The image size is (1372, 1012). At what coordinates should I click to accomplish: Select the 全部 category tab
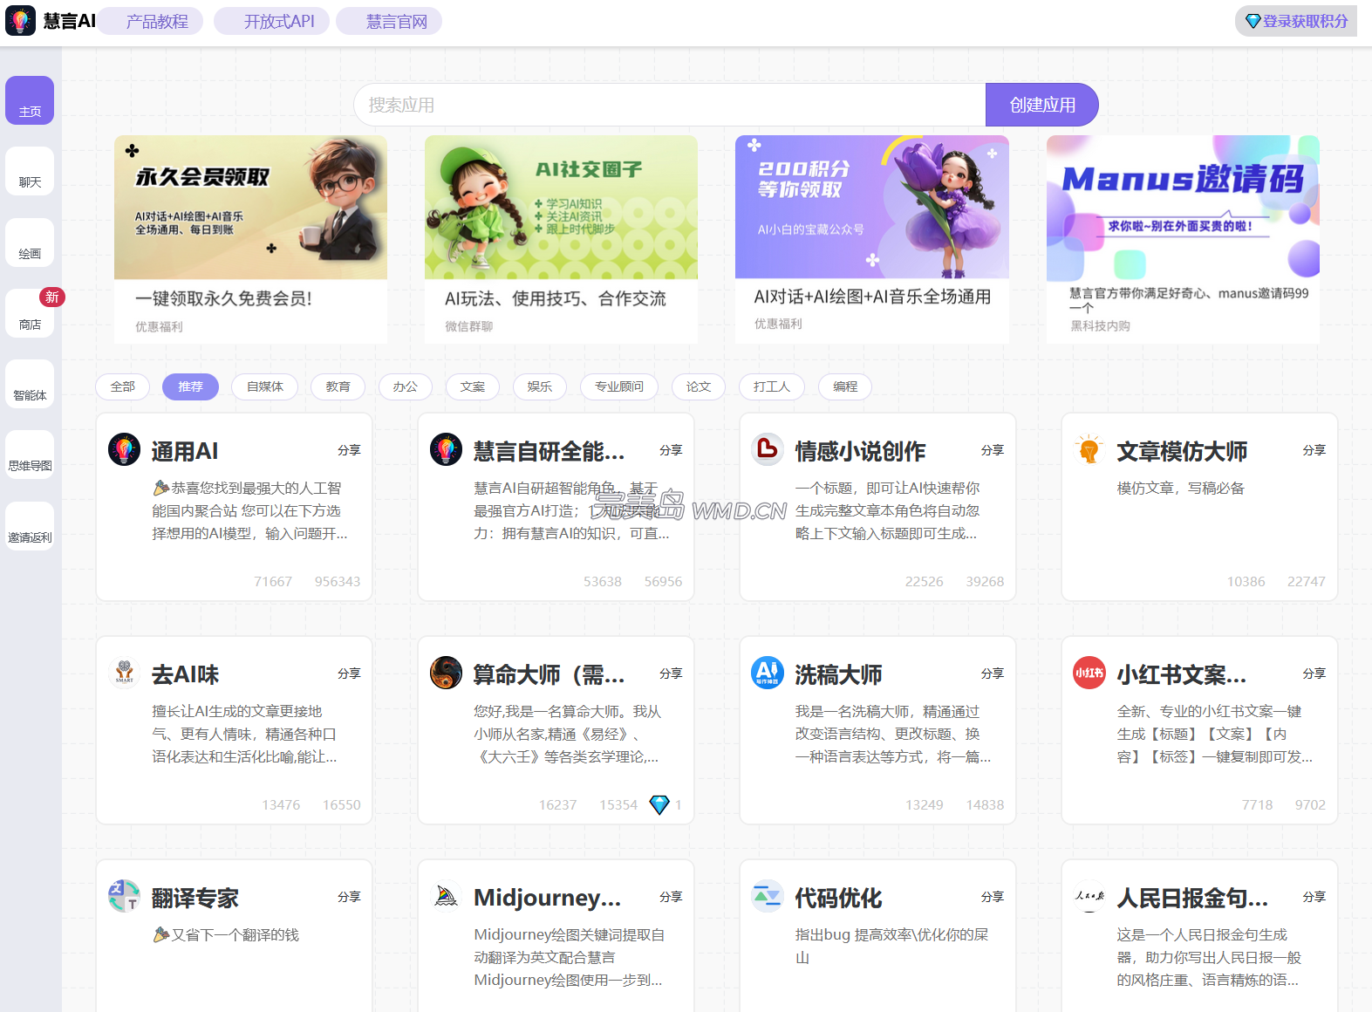click(x=122, y=386)
